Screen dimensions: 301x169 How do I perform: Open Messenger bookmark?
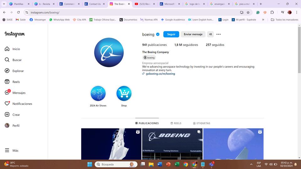[38, 19]
